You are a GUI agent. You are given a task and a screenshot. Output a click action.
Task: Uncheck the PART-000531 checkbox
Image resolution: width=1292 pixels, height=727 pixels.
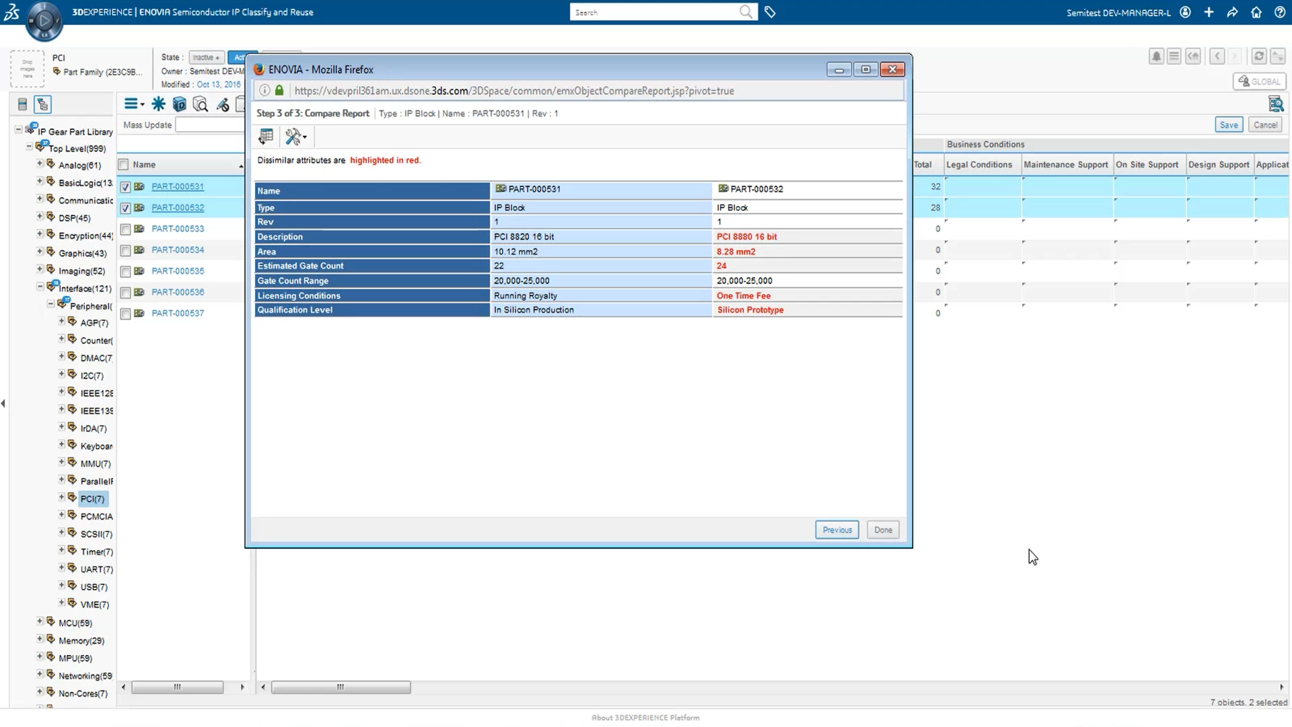pos(125,187)
